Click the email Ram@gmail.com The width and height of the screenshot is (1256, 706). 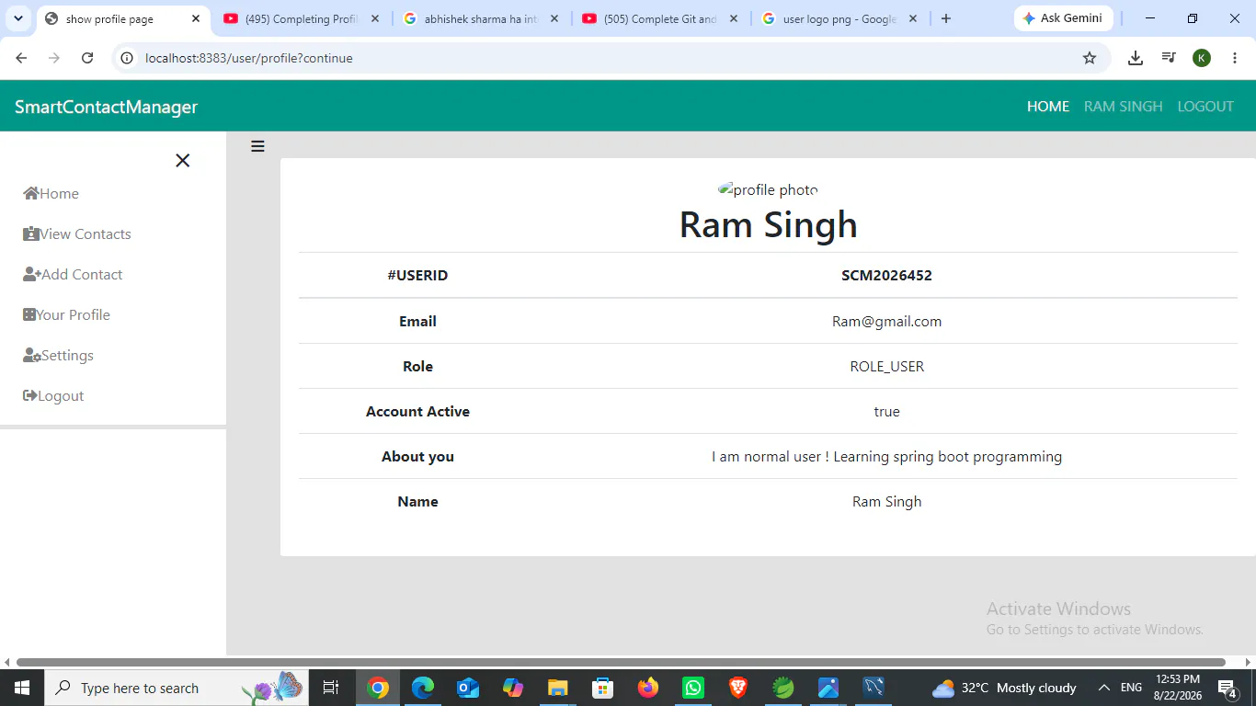[886, 321]
